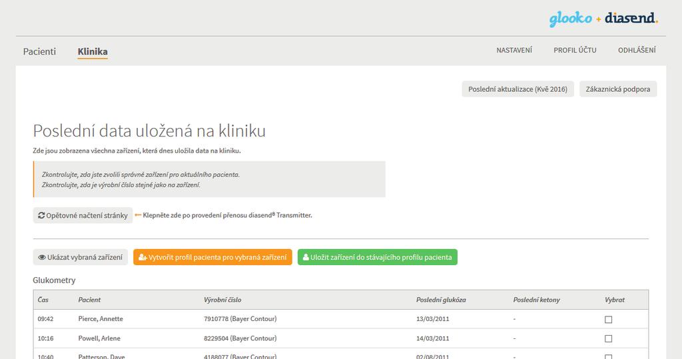Screen dimensions: 682x359
Task: Click date 13/03/2011 in table
Action: coord(432,319)
